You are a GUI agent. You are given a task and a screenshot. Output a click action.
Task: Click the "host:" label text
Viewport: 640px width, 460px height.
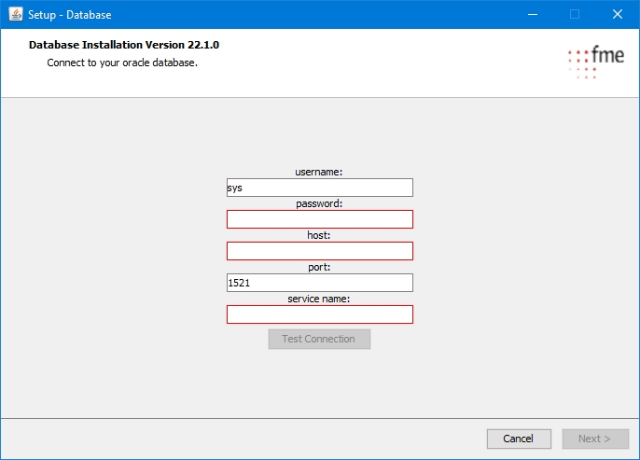pyautogui.click(x=319, y=235)
